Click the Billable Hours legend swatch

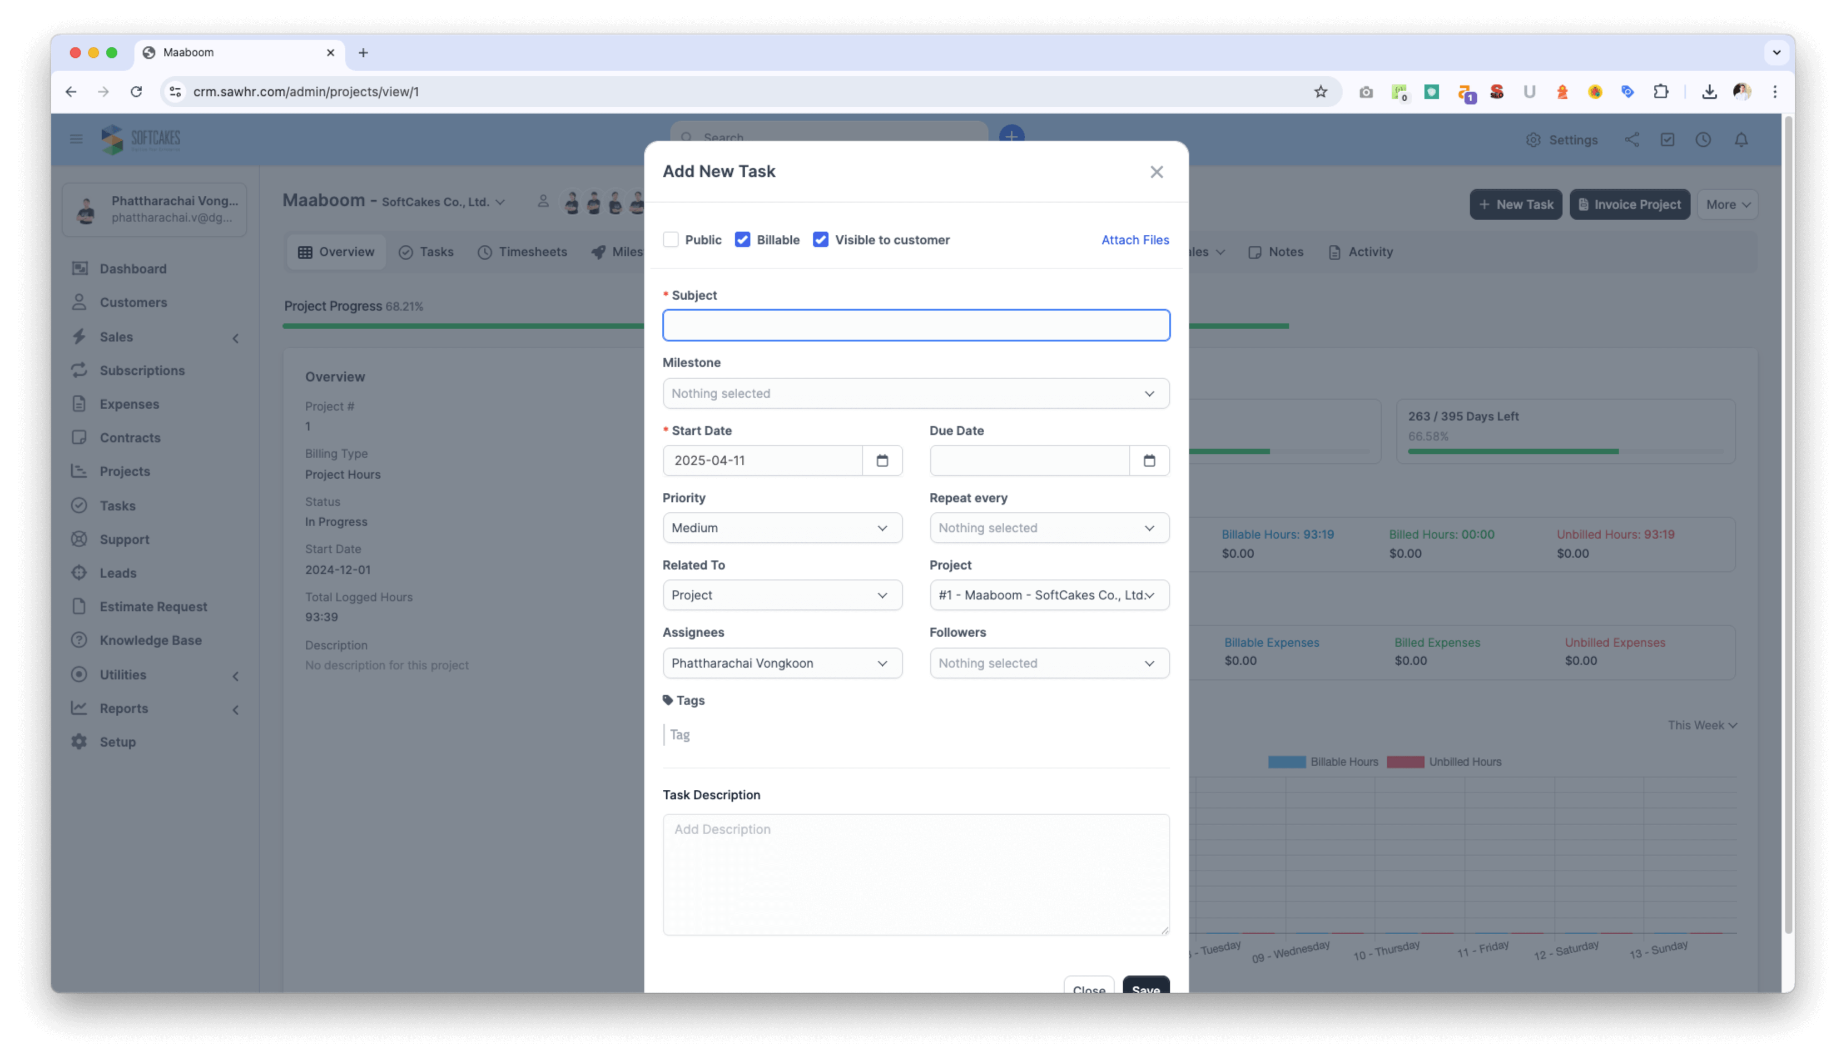1286,762
